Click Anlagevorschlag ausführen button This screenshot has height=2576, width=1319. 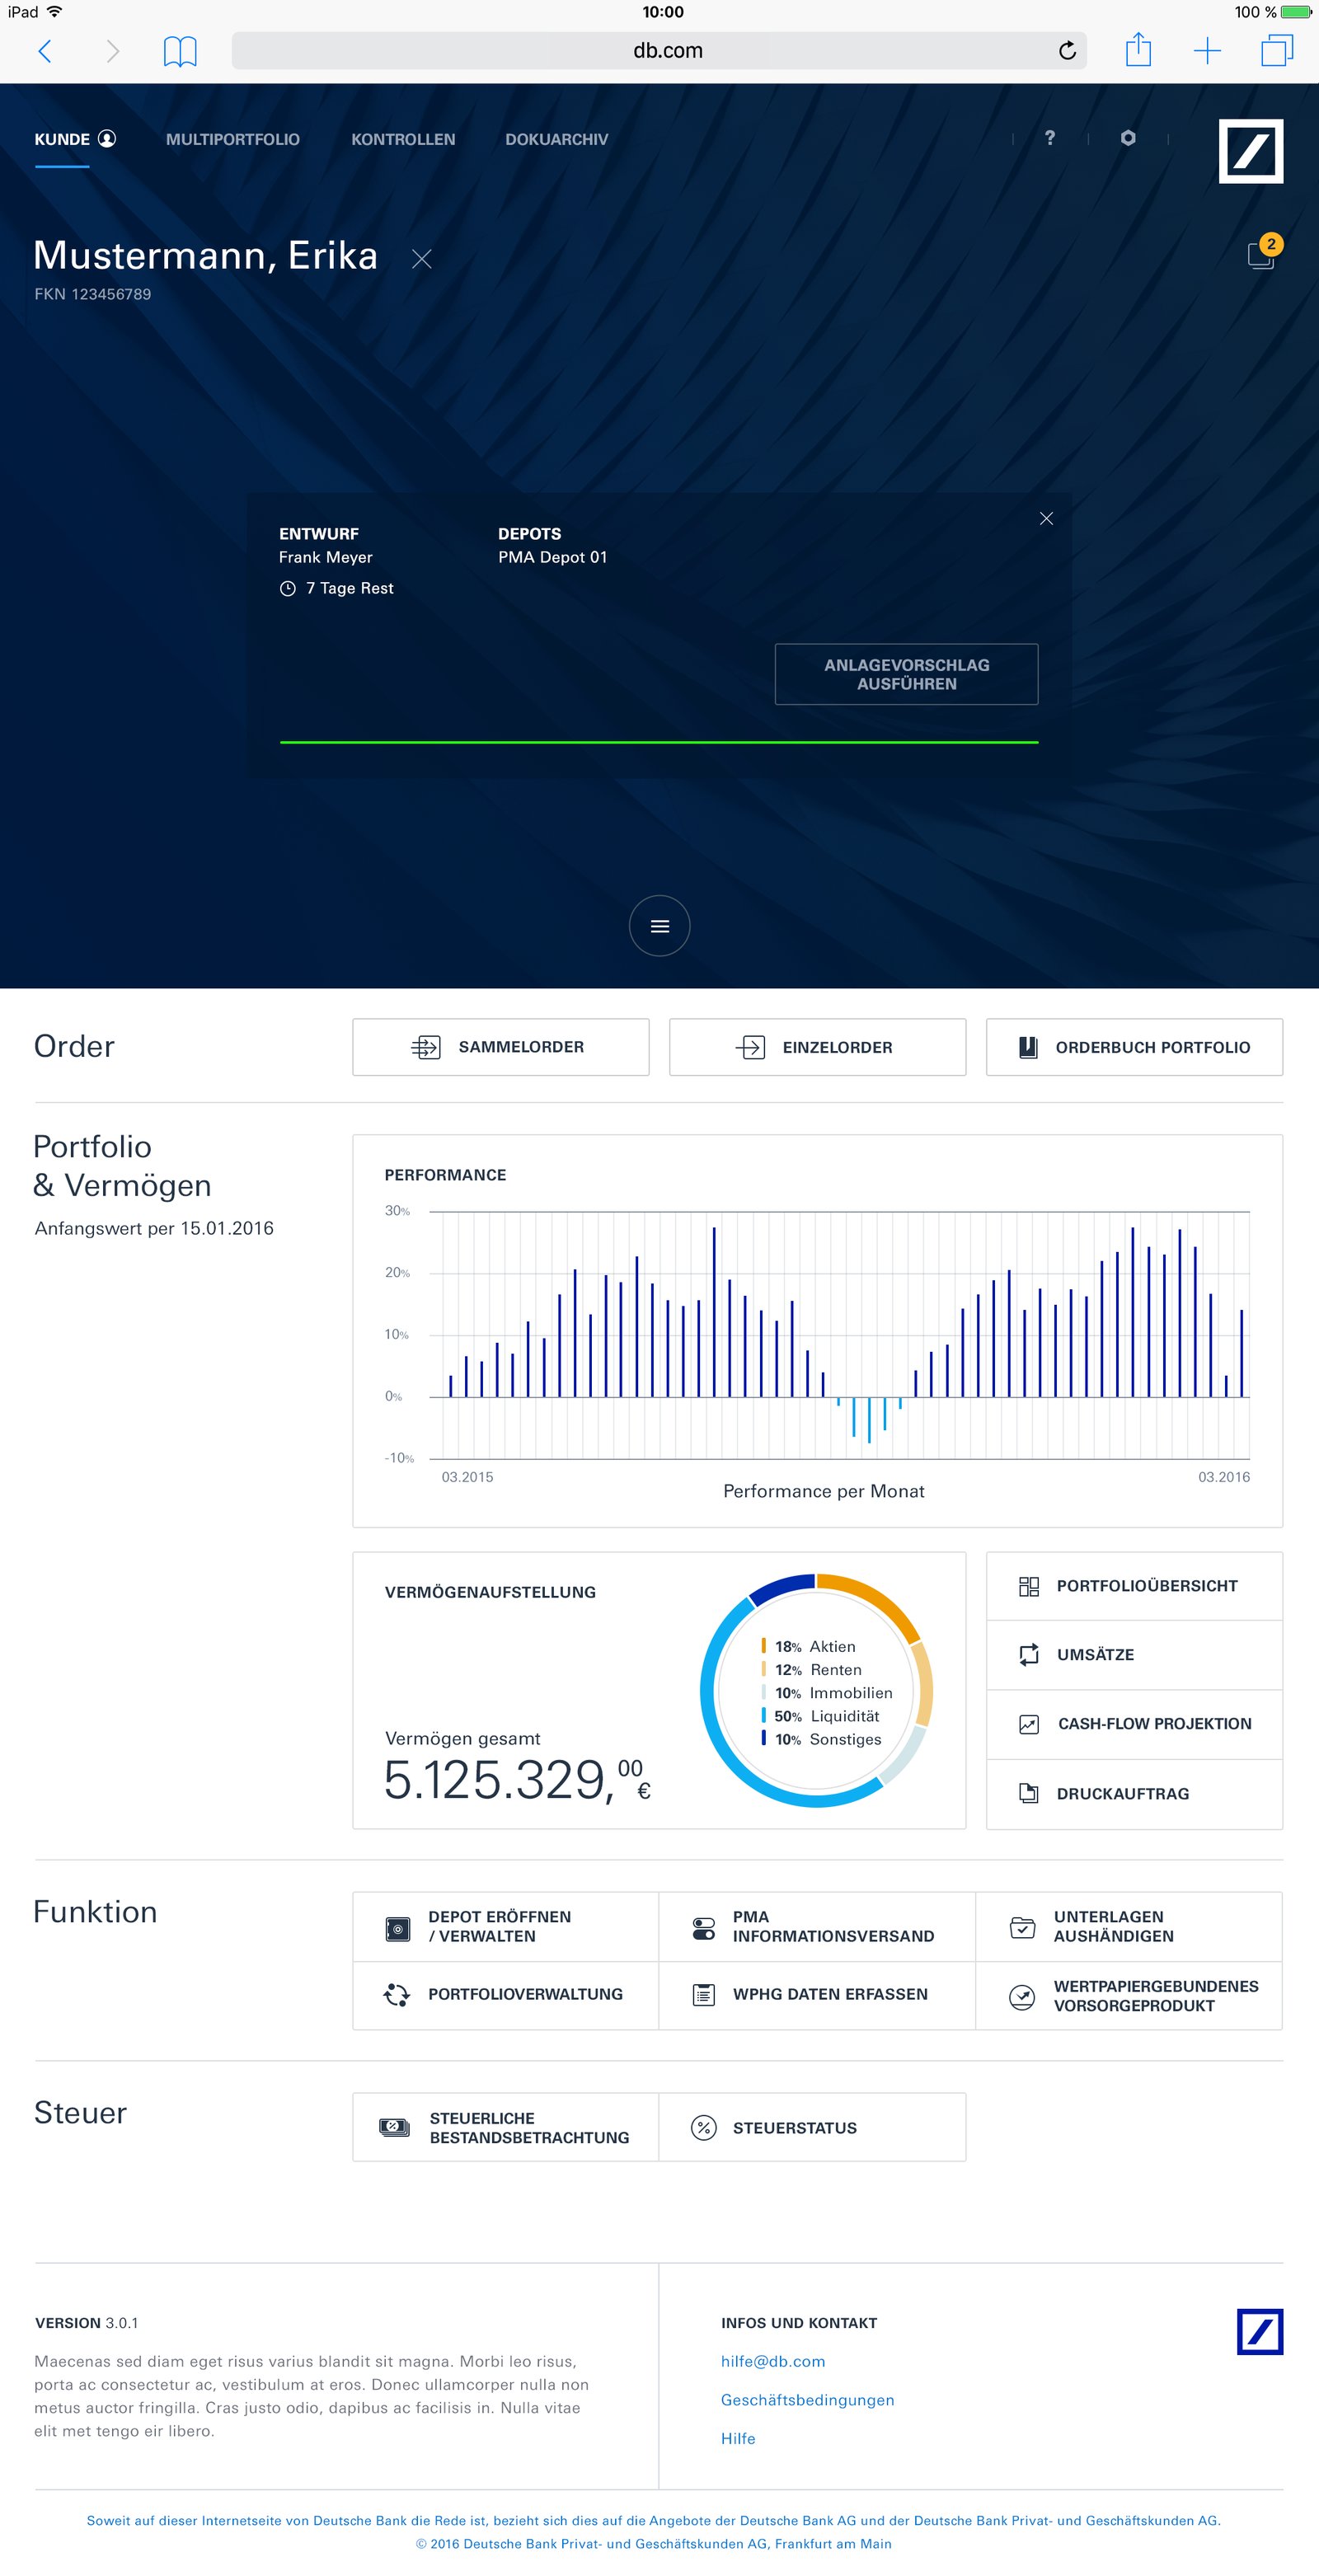point(906,674)
